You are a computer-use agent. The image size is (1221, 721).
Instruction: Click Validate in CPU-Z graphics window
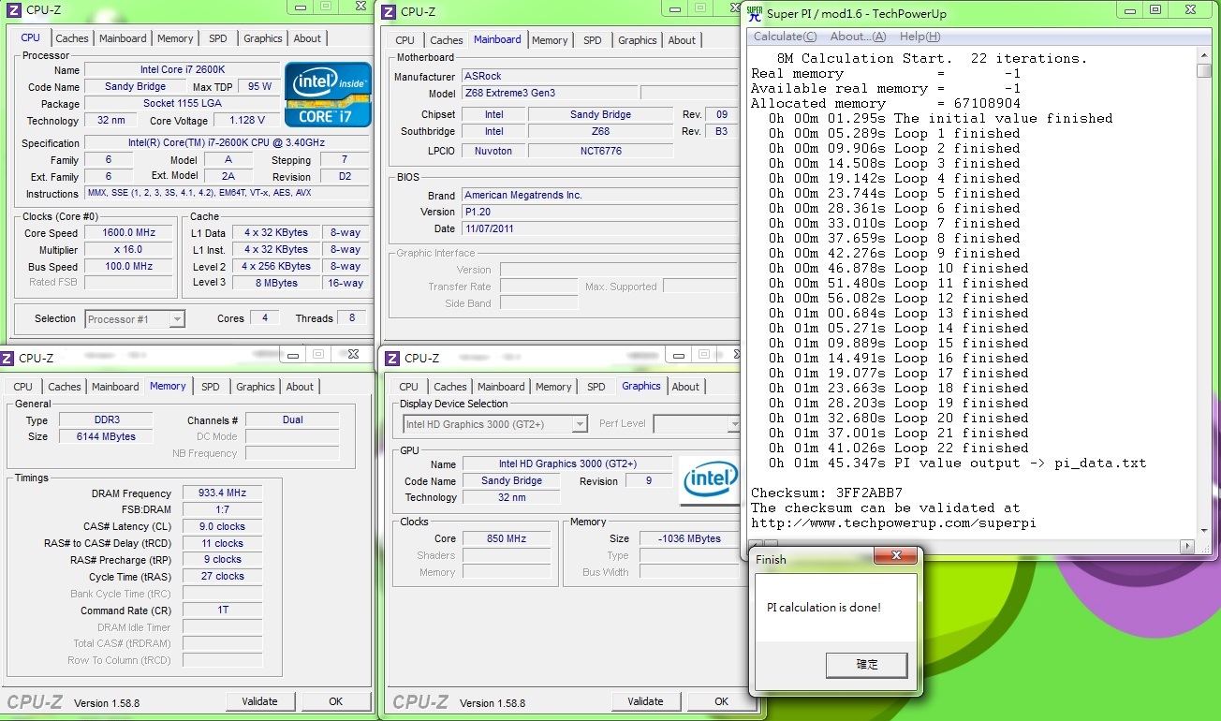click(x=645, y=701)
